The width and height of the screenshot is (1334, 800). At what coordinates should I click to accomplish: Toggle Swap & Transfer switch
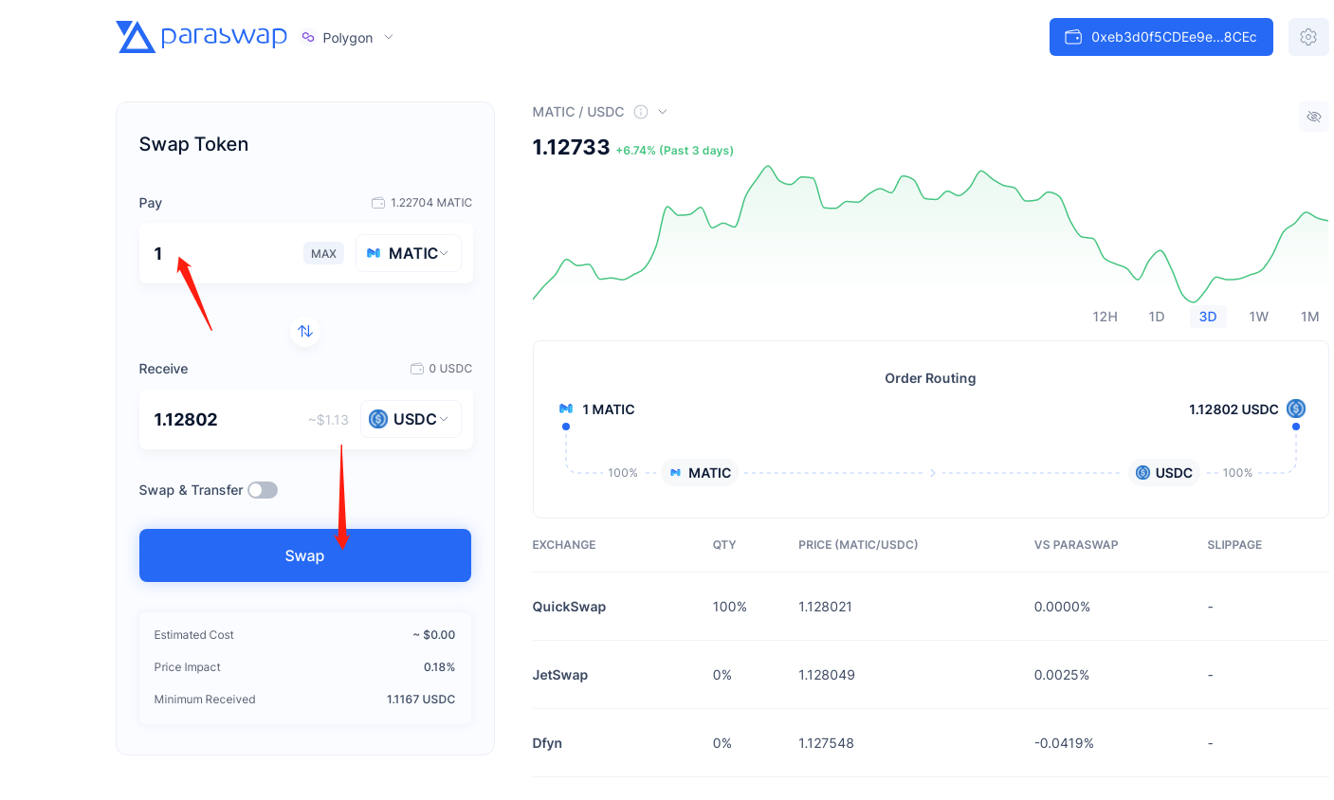263,490
